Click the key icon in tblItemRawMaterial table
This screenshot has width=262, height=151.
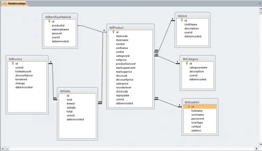[x=49, y=21]
